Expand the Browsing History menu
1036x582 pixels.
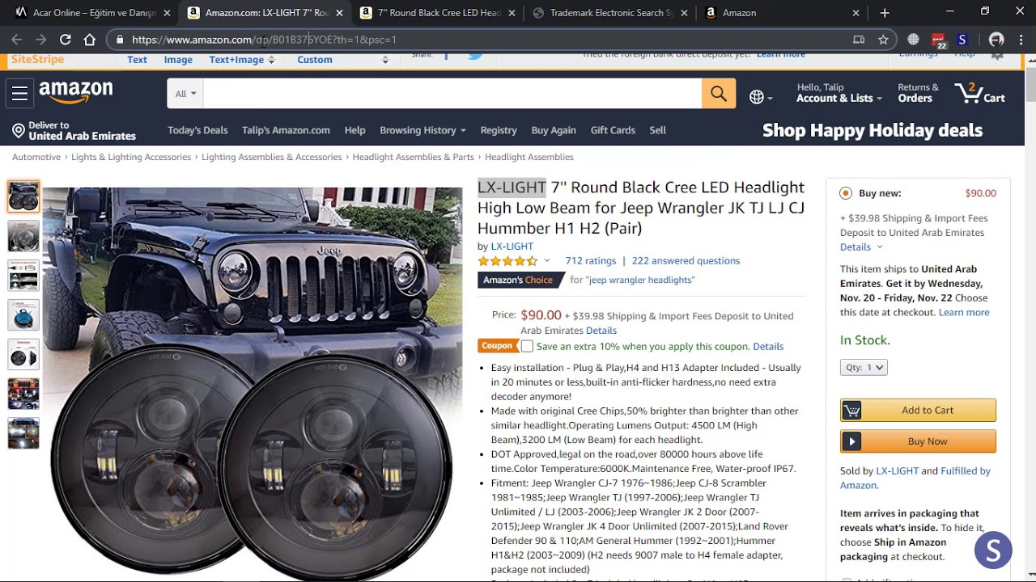coord(422,130)
